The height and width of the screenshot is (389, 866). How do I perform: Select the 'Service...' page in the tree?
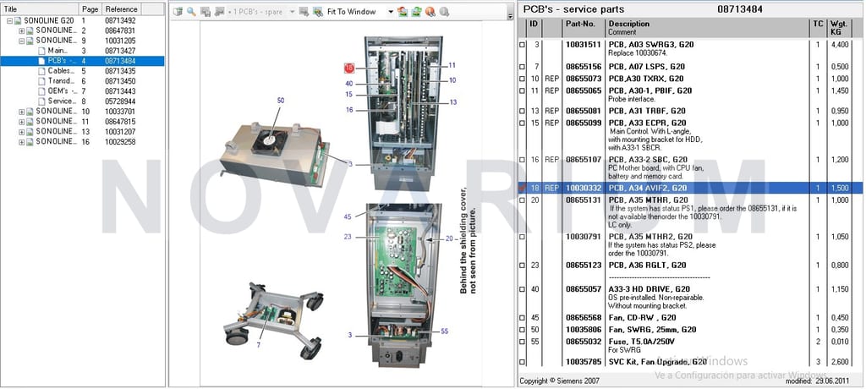62,101
